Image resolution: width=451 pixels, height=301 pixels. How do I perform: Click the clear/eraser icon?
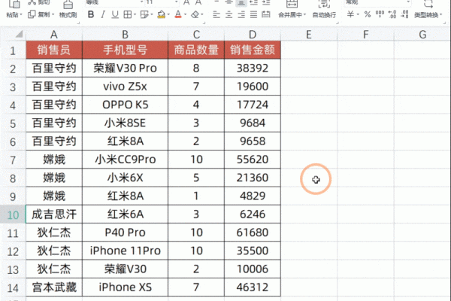(x=195, y=14)
